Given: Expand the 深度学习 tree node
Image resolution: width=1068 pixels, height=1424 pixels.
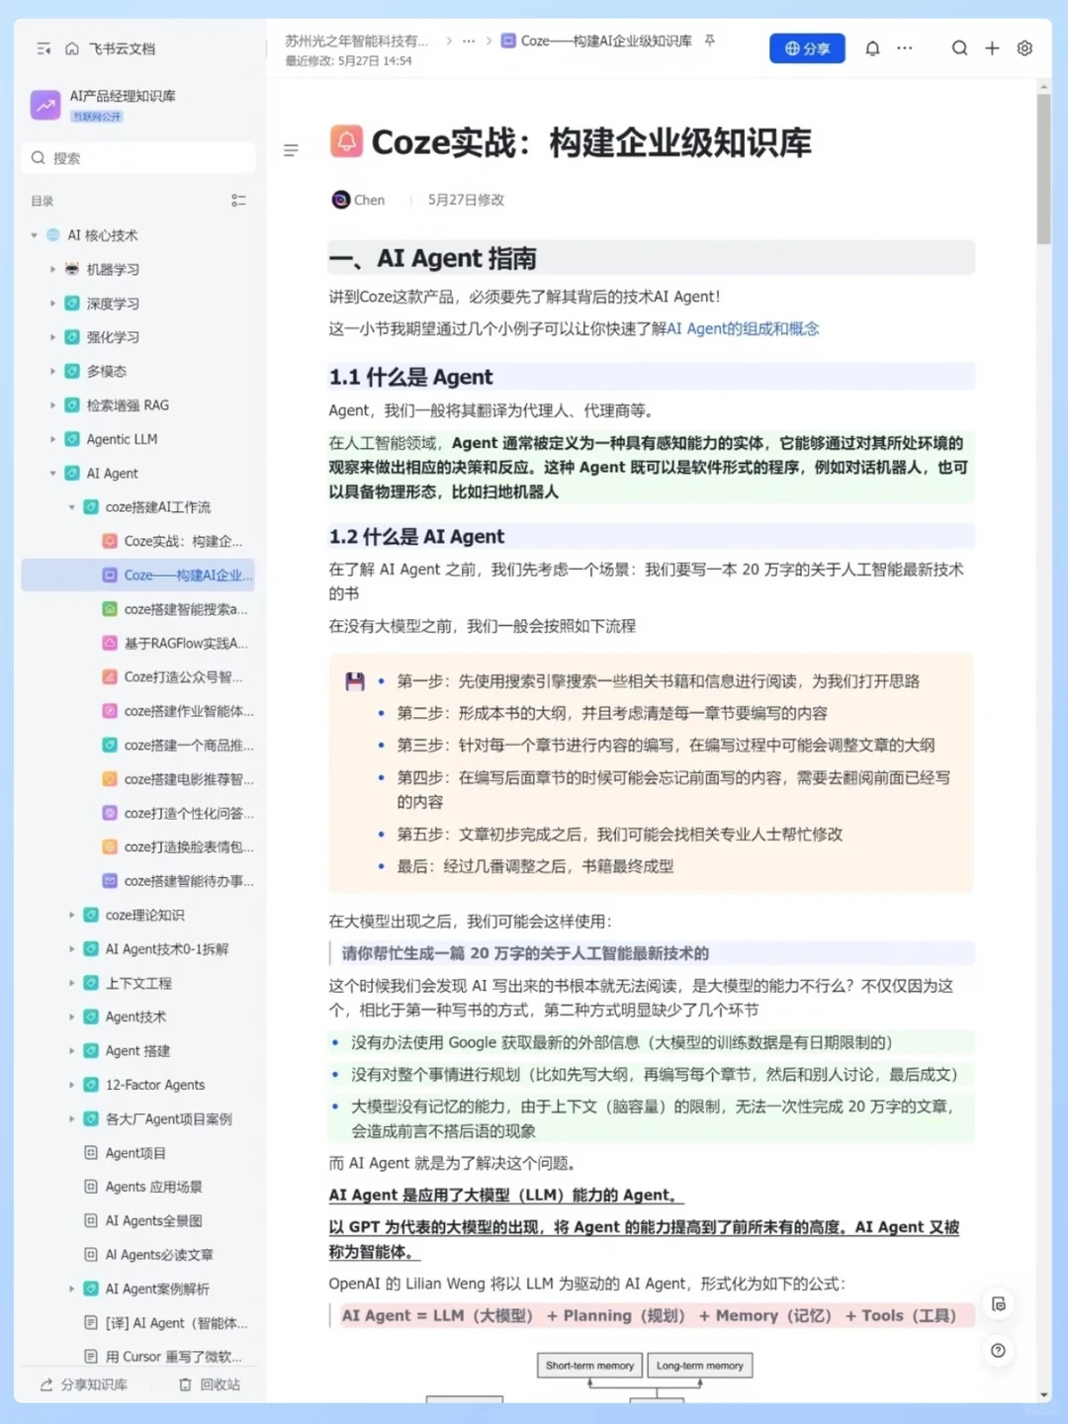Looking at the screenshot, I should coord(52,304).
